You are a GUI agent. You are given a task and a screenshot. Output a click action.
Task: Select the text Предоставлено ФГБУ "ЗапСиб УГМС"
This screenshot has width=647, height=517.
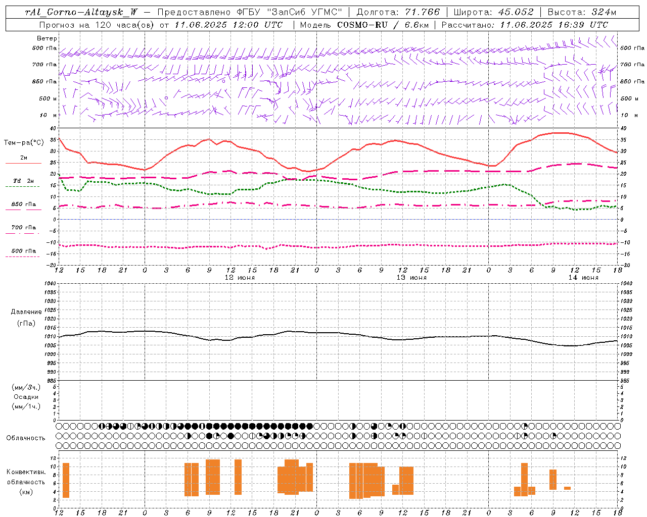coord(250,12)
